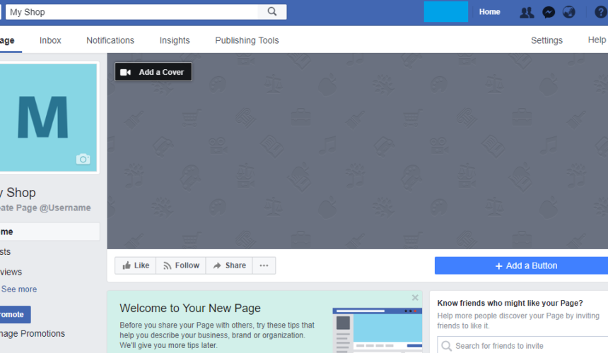The height and width of the screenshot is (353, 608).
Task: Like the page
Action: pyautogui.click(x=136, y=265)
